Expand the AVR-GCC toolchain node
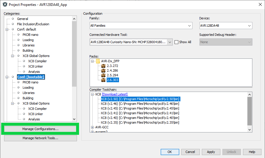The width and height of the screenshot is (265, 158). point(93,127)
